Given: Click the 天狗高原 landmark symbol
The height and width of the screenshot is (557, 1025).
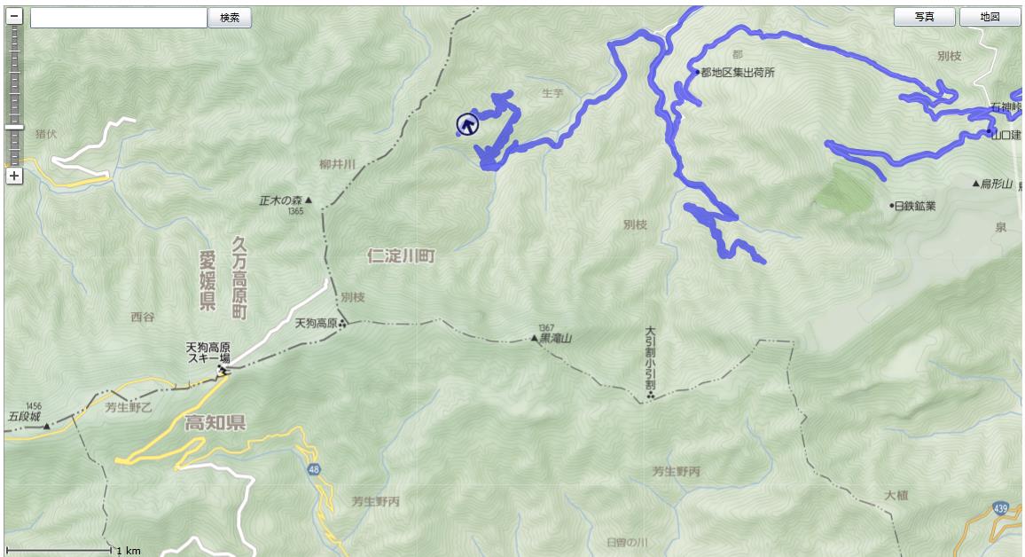Looking at the screenshot, I should (342, 322).
